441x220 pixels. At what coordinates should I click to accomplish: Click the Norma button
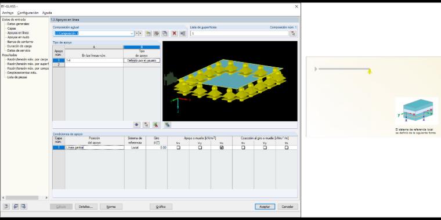coord(111,207)
